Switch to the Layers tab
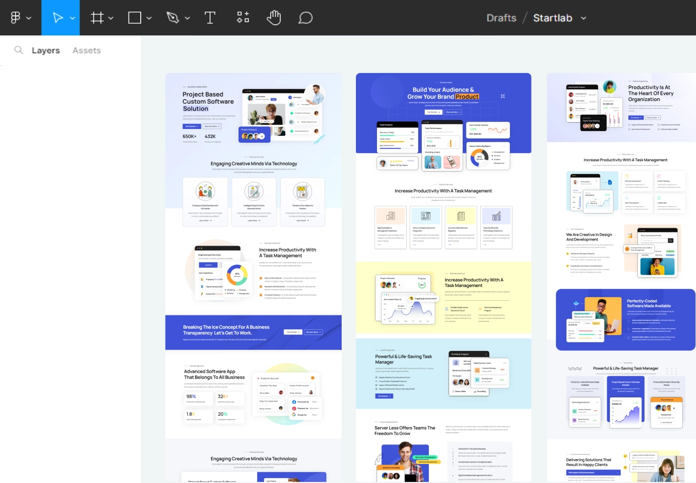The image size is (696, 483). (x=45, y=50)
